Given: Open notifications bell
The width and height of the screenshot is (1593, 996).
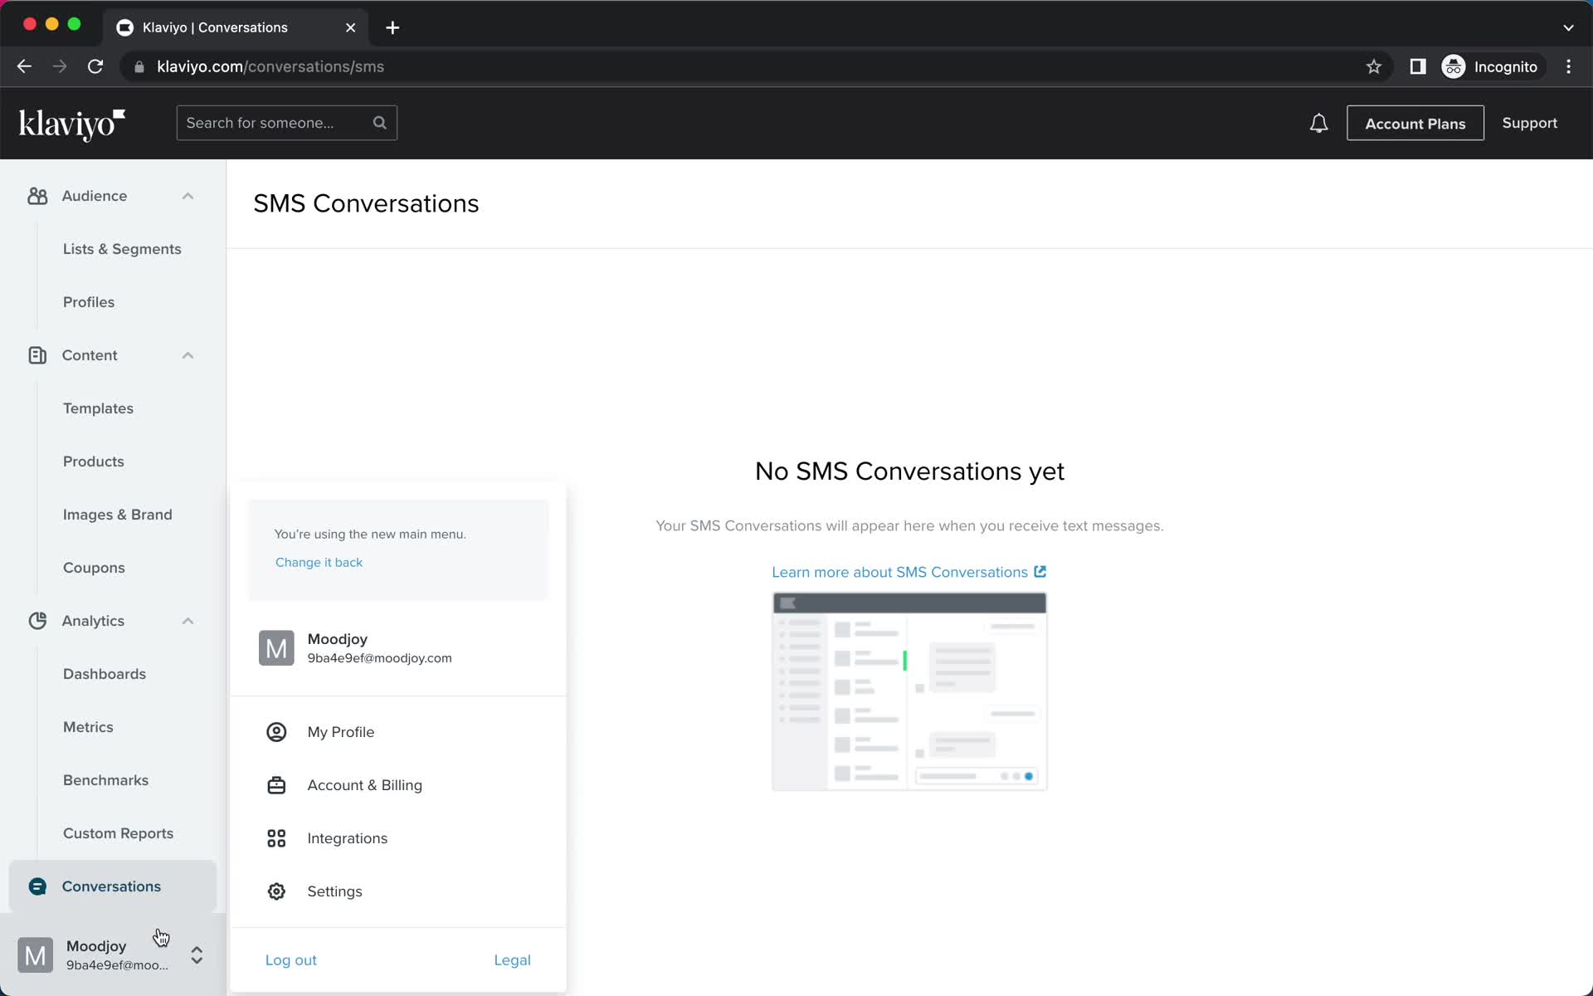Looking at the screenshot, I should pos(1318,124).
